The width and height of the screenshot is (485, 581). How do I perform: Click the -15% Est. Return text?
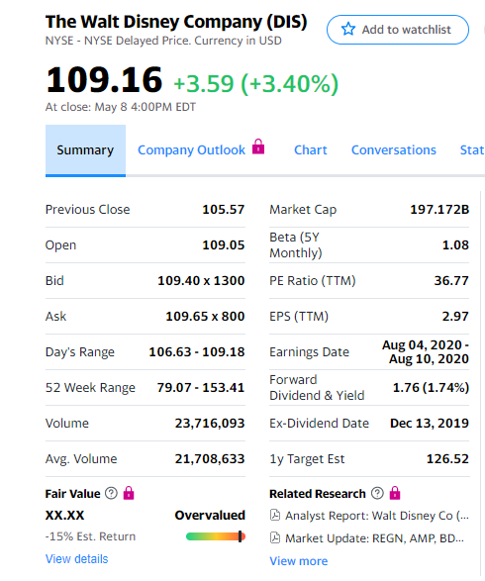90,536
